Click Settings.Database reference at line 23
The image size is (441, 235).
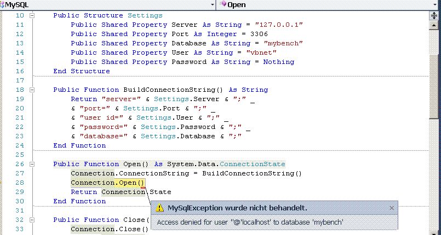pyautogui.click(x=177, y=136)
